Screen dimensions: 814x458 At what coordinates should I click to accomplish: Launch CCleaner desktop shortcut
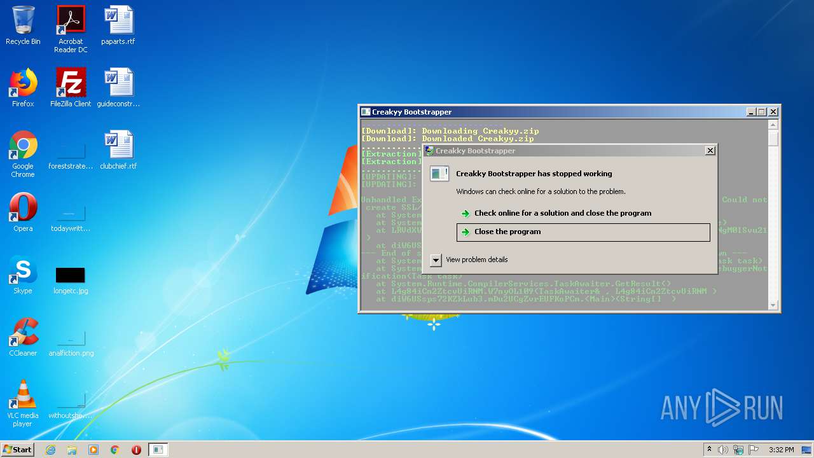coord(23,338)
